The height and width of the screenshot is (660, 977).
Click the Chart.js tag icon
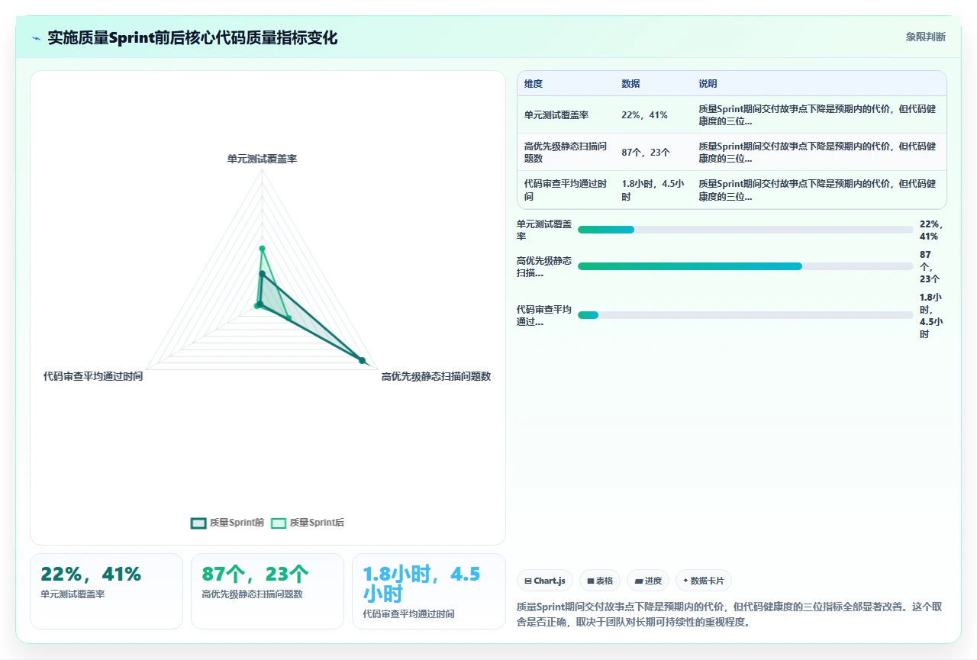click(527, 581)
